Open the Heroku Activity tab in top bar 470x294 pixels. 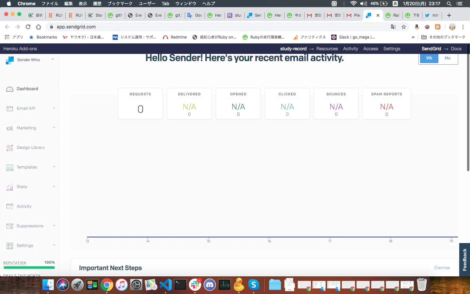(351, 49)
